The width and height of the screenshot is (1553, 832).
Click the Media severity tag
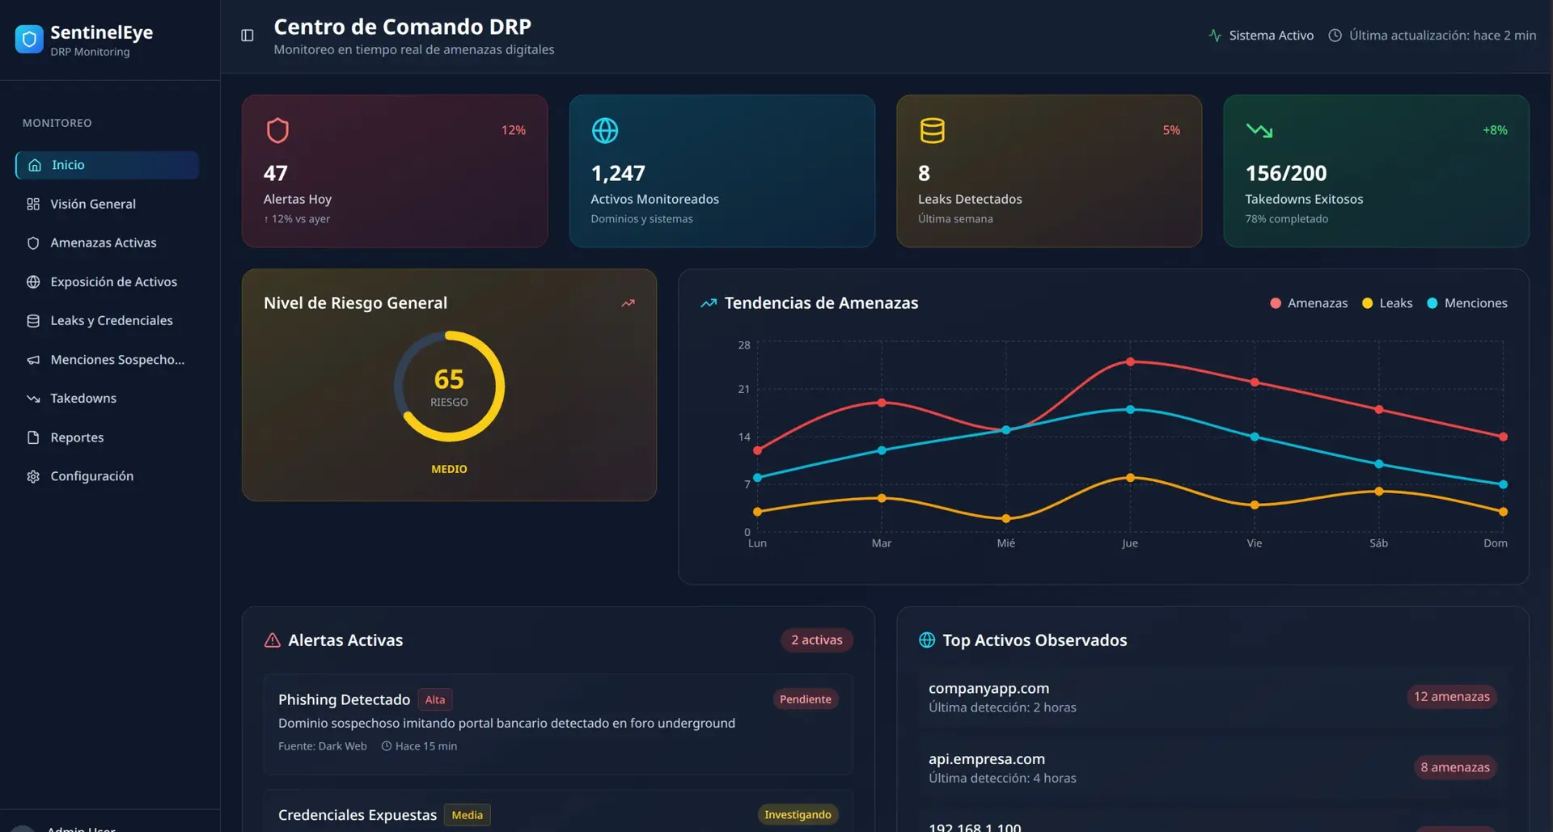point(467,815)
